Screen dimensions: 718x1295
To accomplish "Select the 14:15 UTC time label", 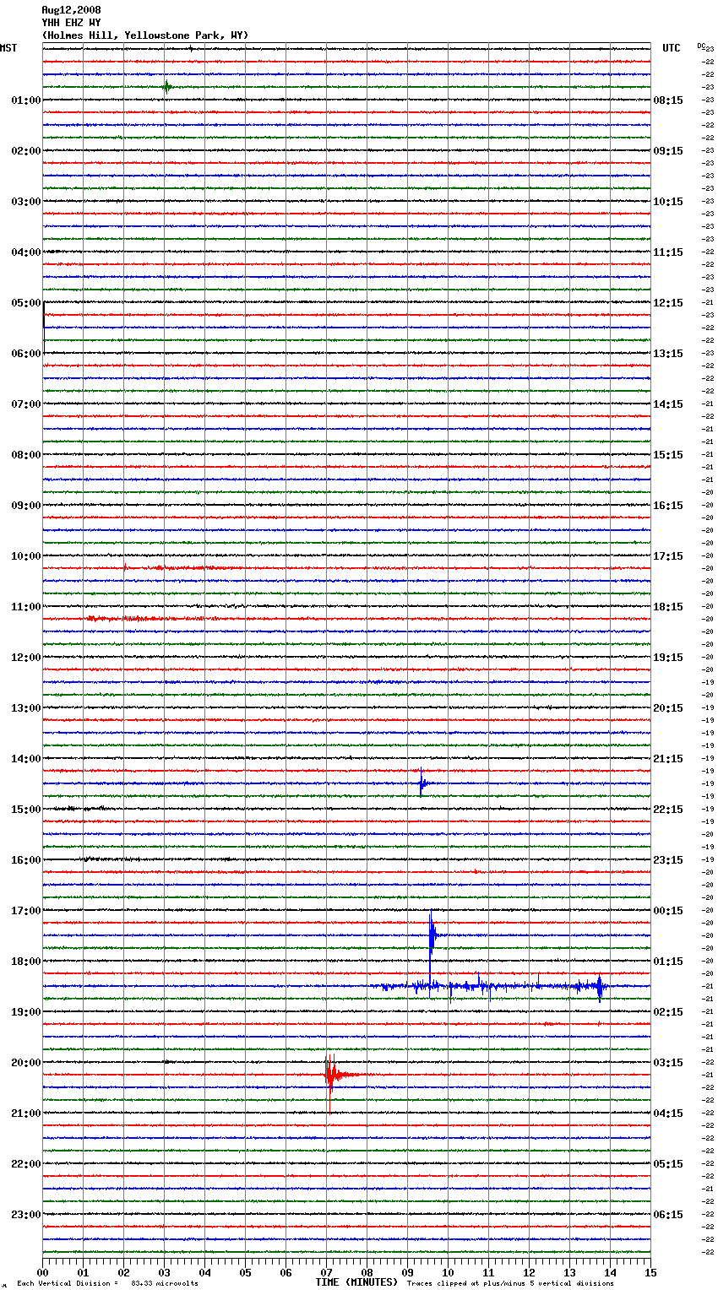I will [668, 404].
